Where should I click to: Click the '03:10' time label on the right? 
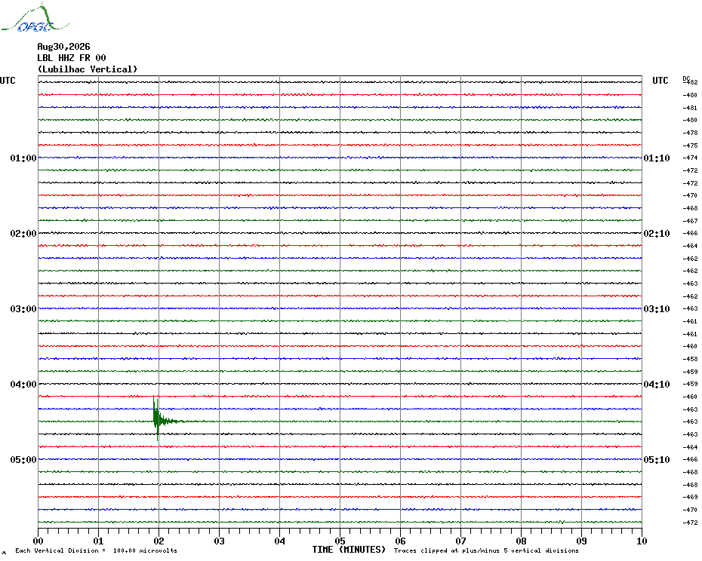(x=657, y=309)
